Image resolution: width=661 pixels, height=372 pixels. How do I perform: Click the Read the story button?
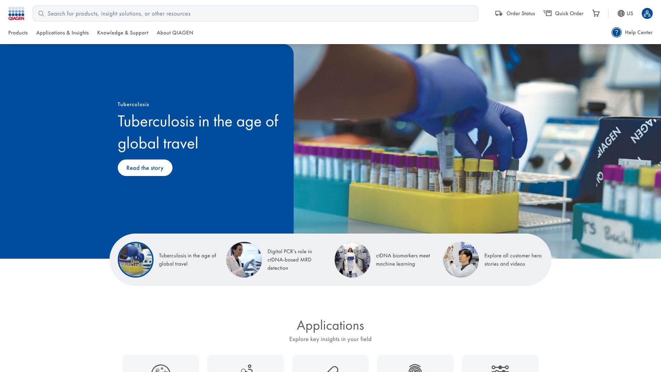click(x=145, y=168)
